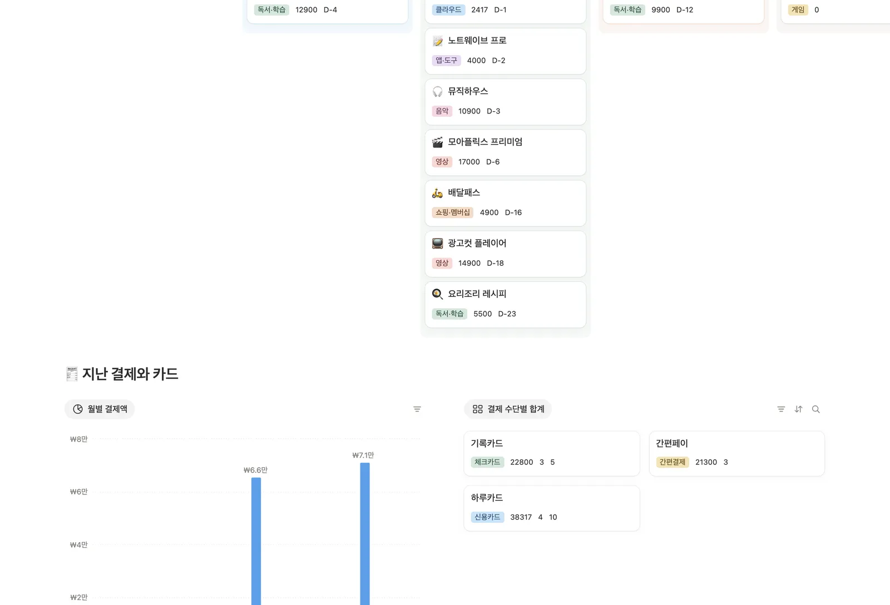The image size is (890, 605).
Task: Click the gallery grid icon in 결제 수단별 합계
Action: pos(478,409)
